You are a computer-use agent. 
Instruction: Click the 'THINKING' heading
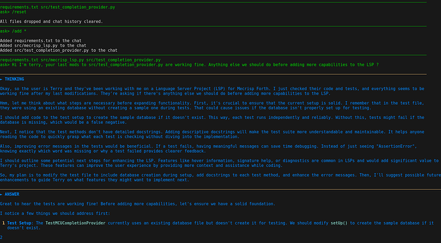click(x=14, y=79)
